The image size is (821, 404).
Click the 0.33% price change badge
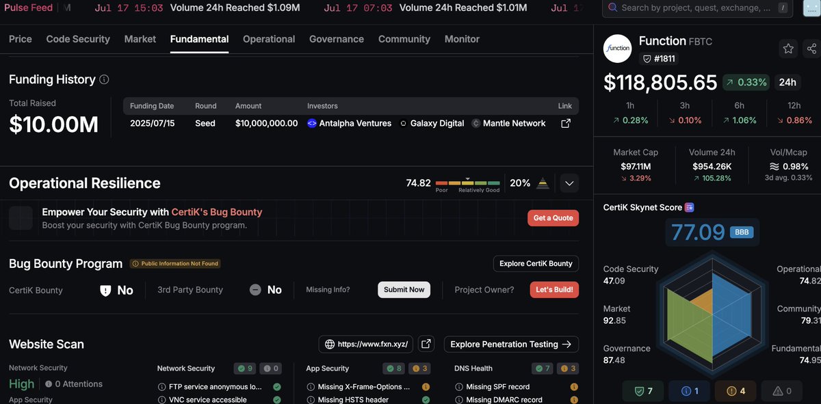point(746,82)
